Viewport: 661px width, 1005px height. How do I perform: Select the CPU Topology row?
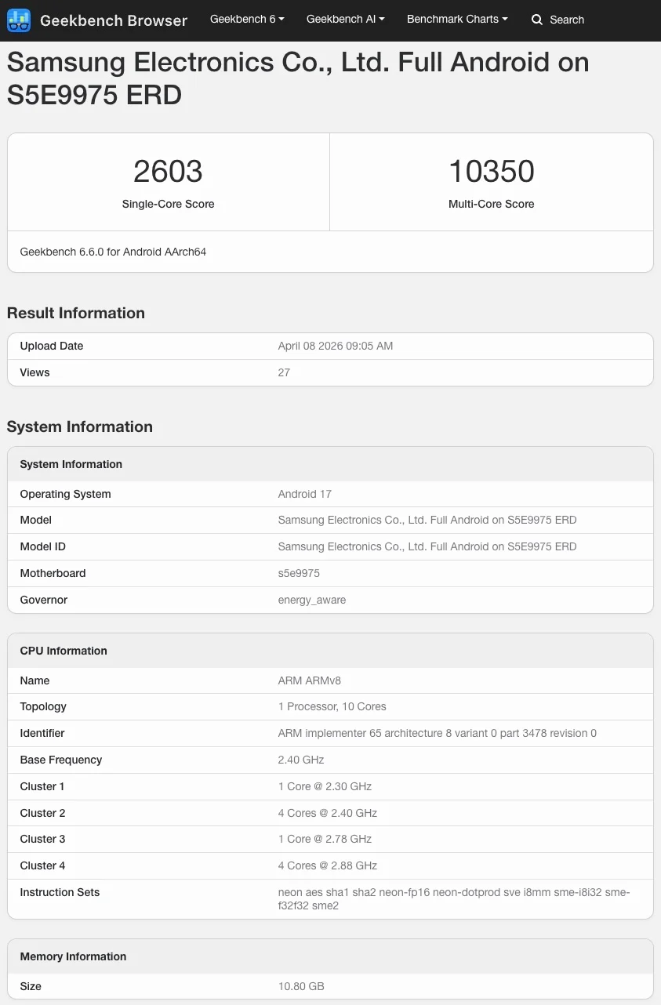pos(329,706)
